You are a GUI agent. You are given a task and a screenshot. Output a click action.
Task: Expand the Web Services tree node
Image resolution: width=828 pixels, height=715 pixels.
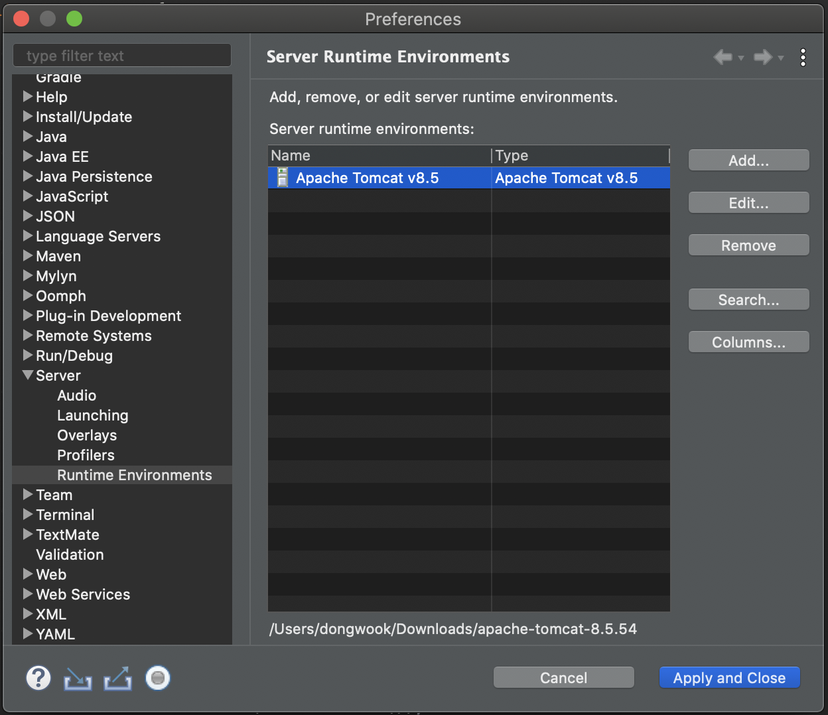(28, 594)
